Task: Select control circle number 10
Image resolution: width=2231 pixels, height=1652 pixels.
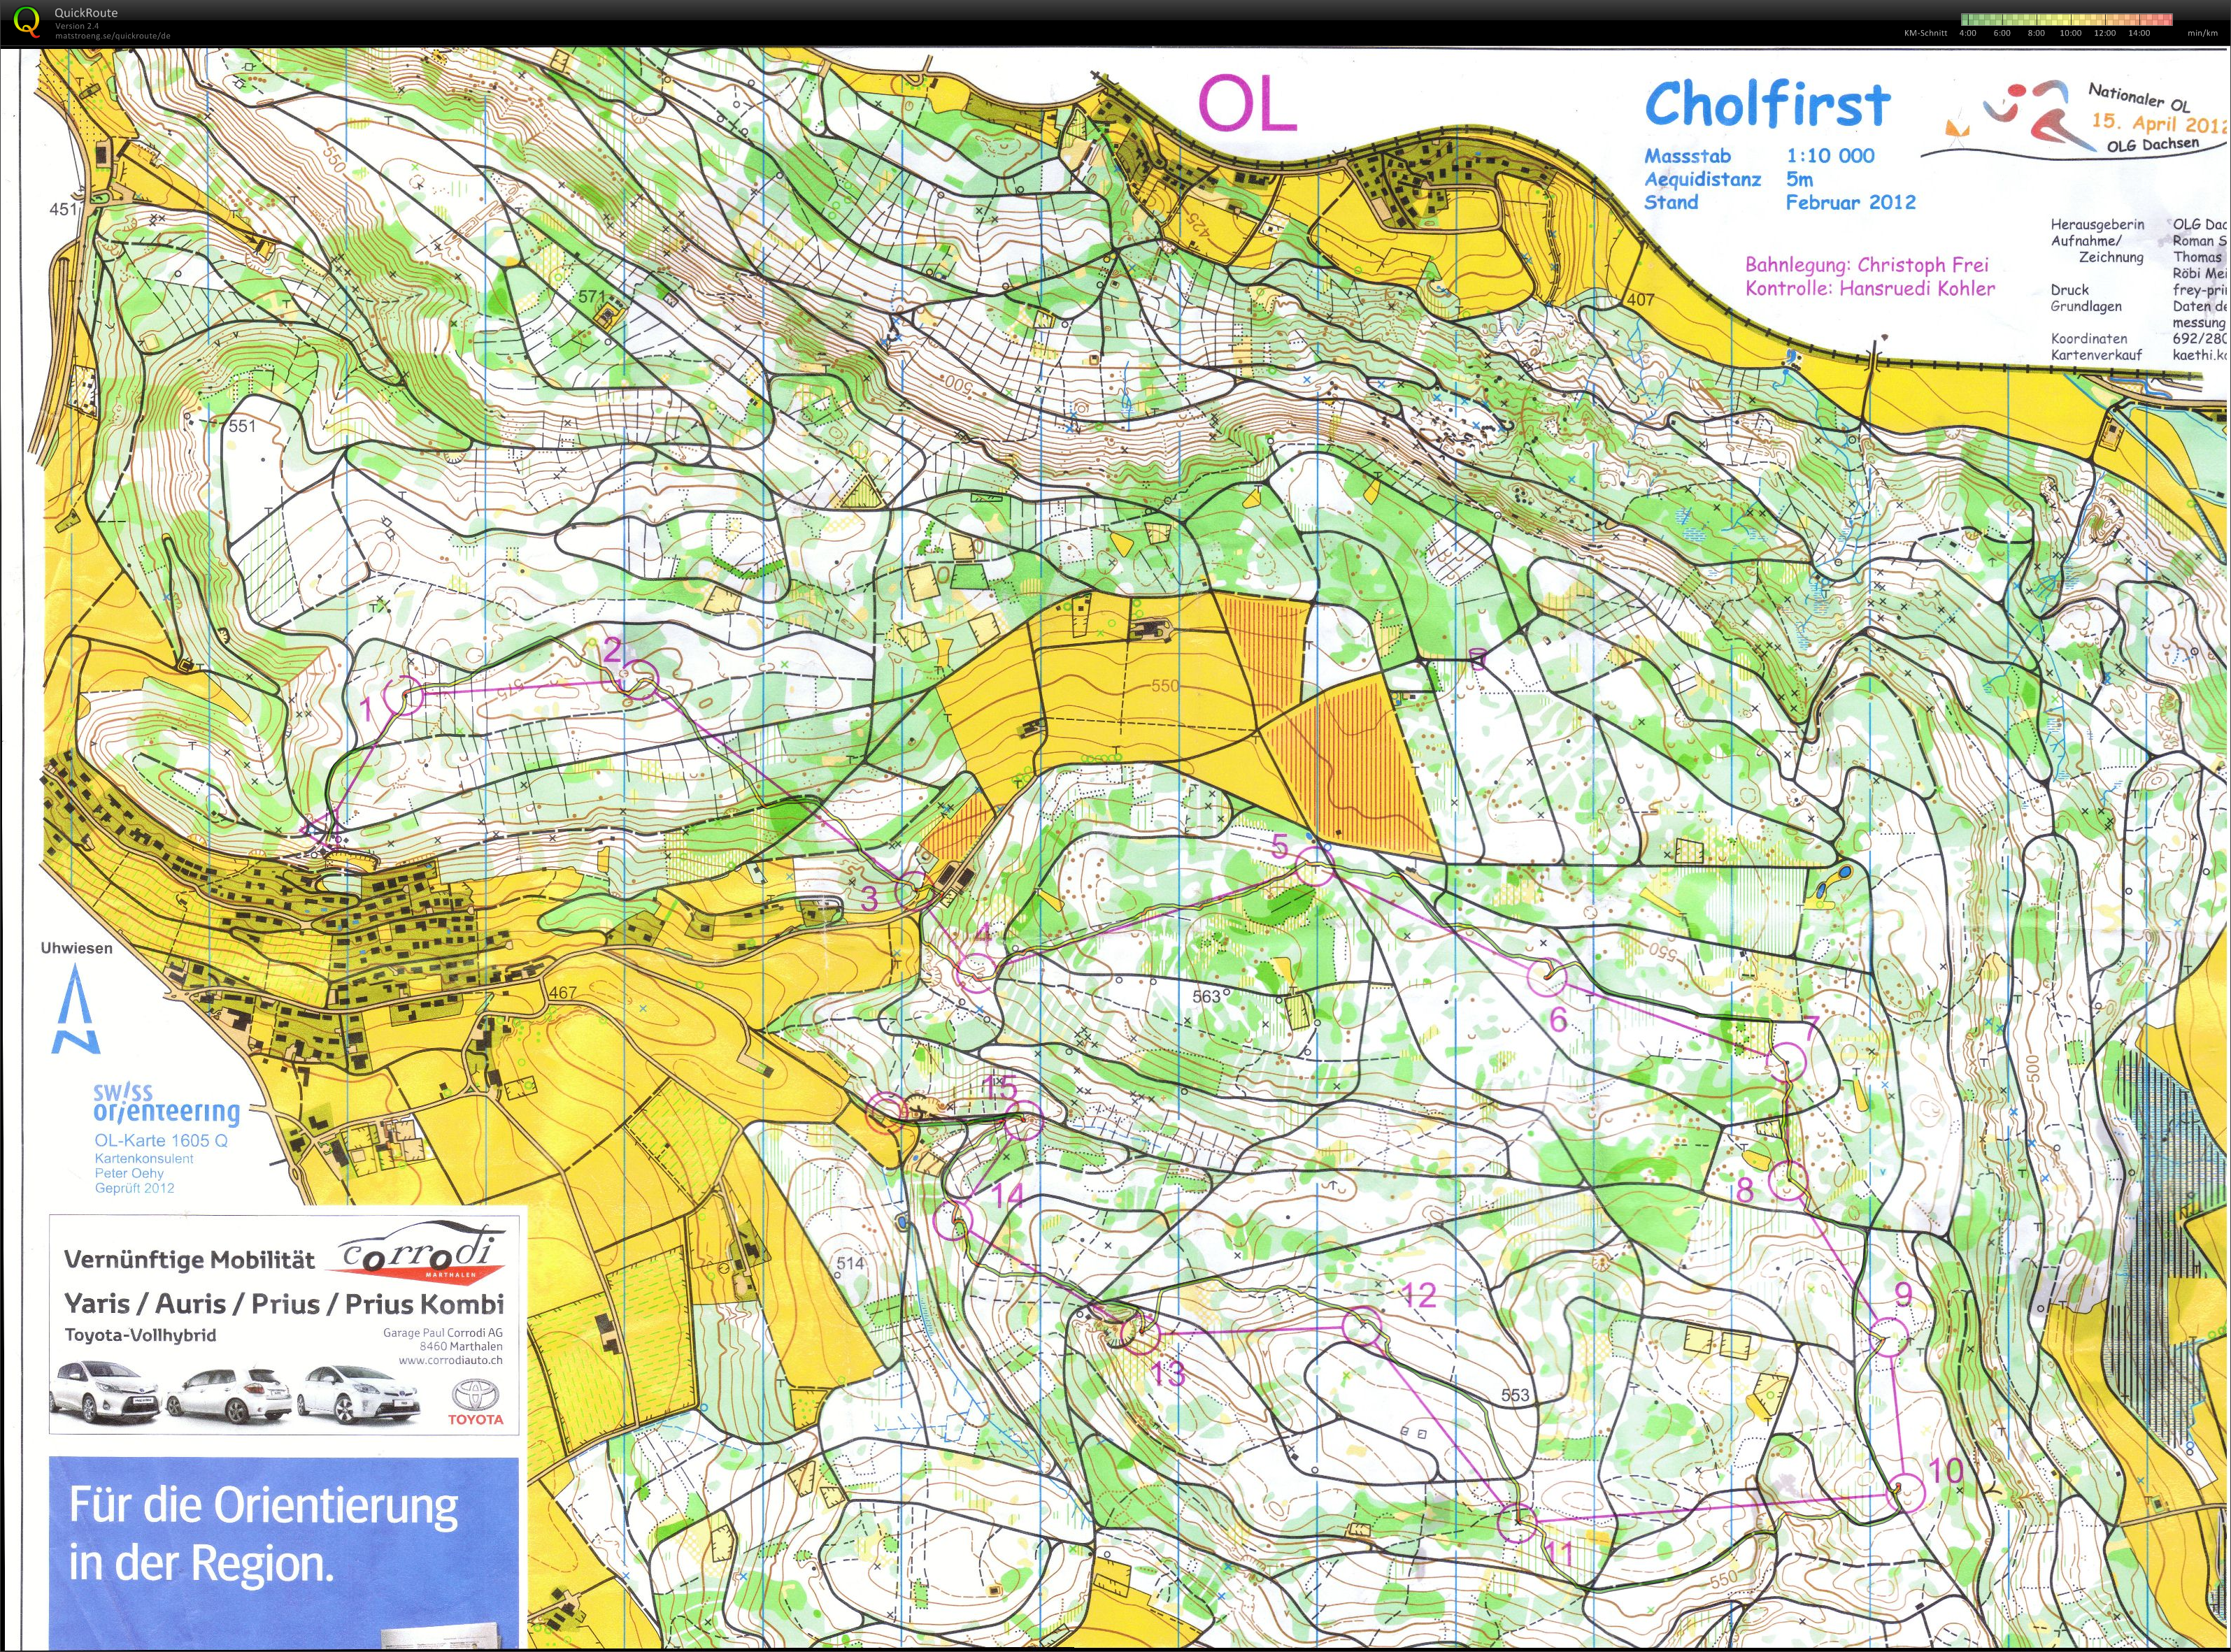Action: tap(1906, 1493)
